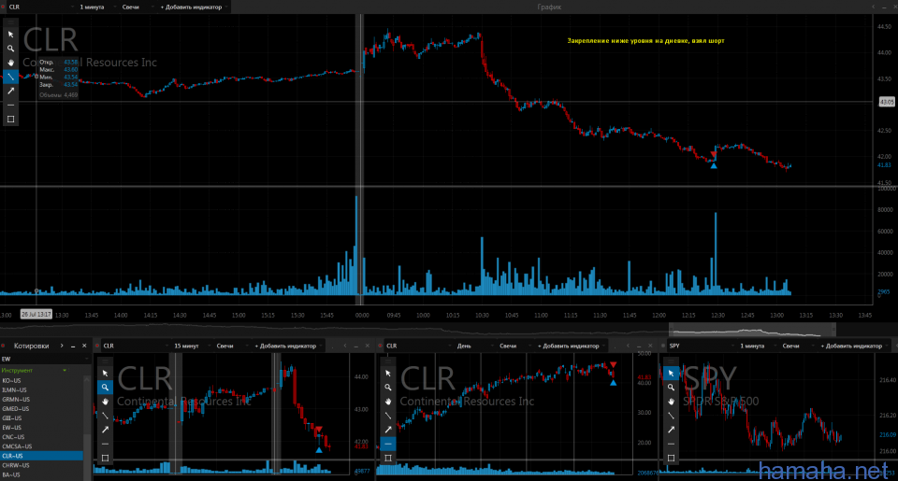The image size is (898, 481).
Task: Click the yellow short-entry annotation text
Action: point(645,40)
